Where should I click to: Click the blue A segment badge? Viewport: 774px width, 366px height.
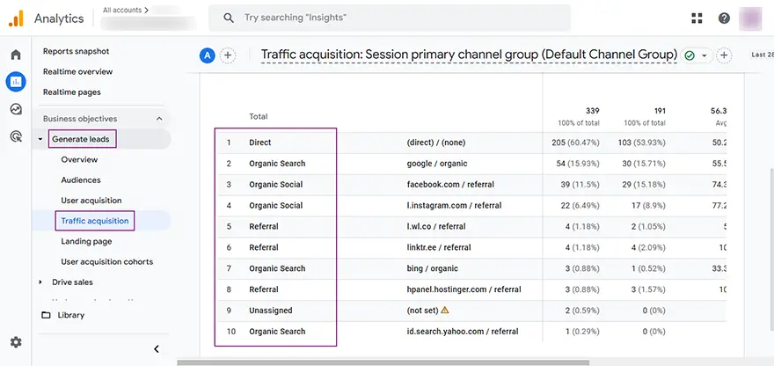point(207,55)
